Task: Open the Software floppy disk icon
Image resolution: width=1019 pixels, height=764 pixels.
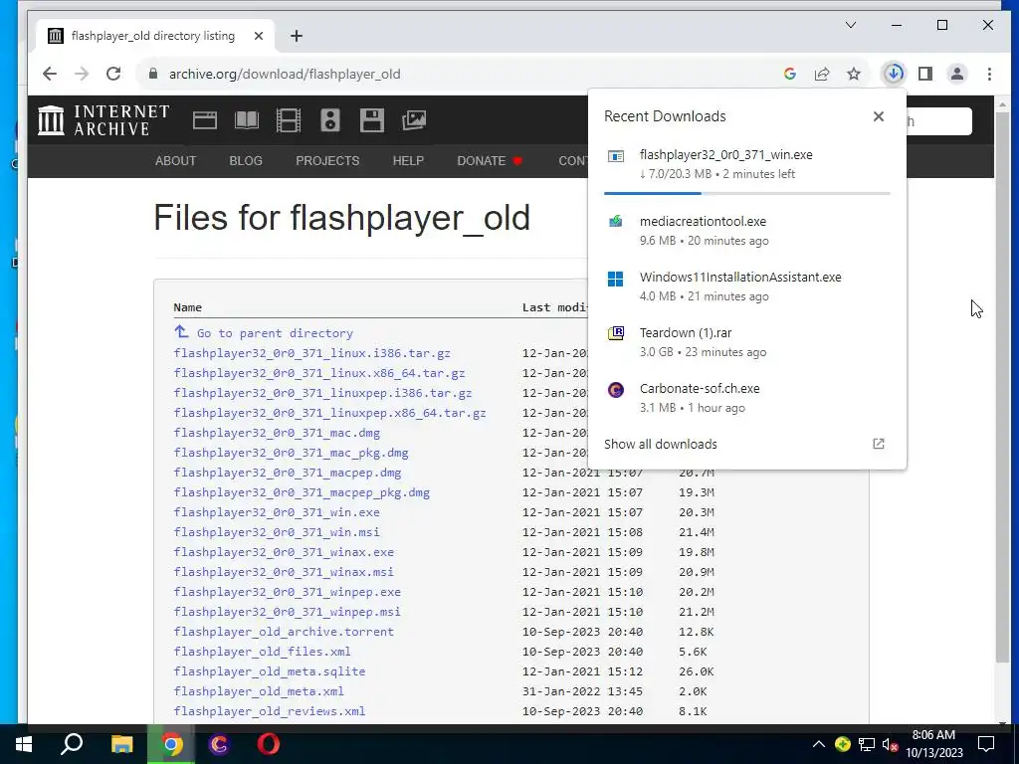Action: (x=372, y=120)
